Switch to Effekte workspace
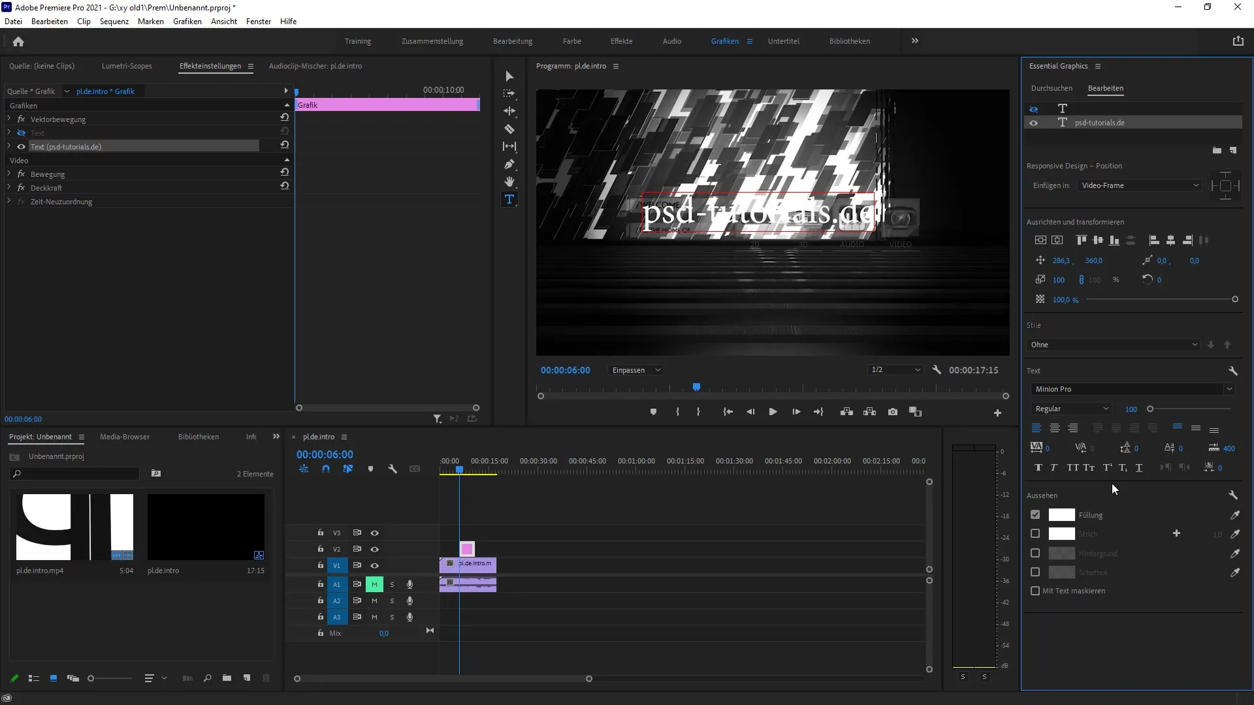 coord(622,41)
